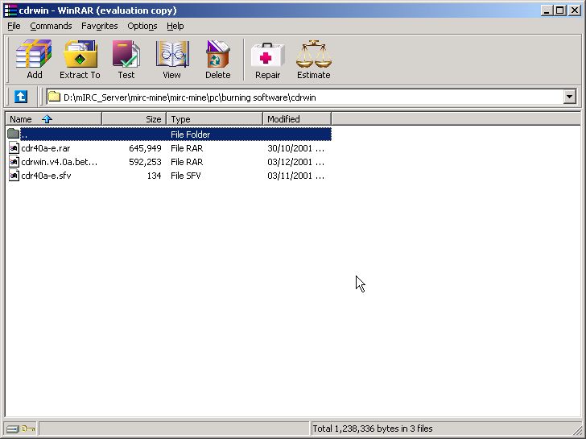Image resolution: width=586 pixels, height=439 pixels.
Task: Select the cdrwin.v4.0a.bet... file name
Action: (59, 162)
